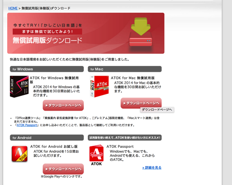Click the for Mac section header
This screenshot has height=185, width=232.
[x=124, y=69]
